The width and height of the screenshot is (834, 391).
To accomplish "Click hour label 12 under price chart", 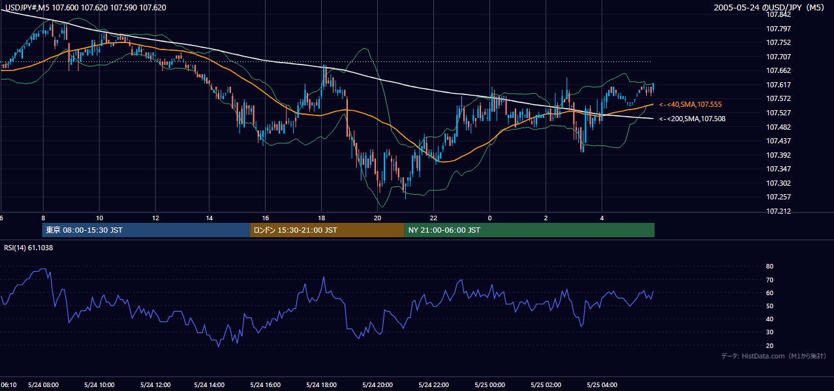I will (155, 218).
